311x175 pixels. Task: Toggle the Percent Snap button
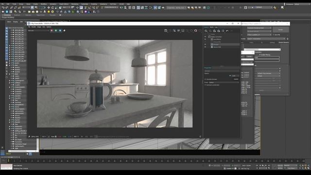(x=93, y=8)
